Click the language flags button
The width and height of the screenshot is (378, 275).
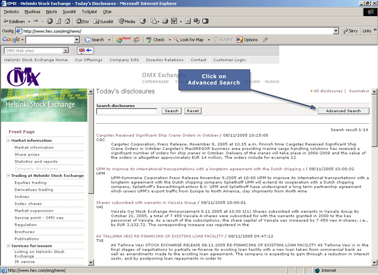pyautogui.click(x=85, y=50)
